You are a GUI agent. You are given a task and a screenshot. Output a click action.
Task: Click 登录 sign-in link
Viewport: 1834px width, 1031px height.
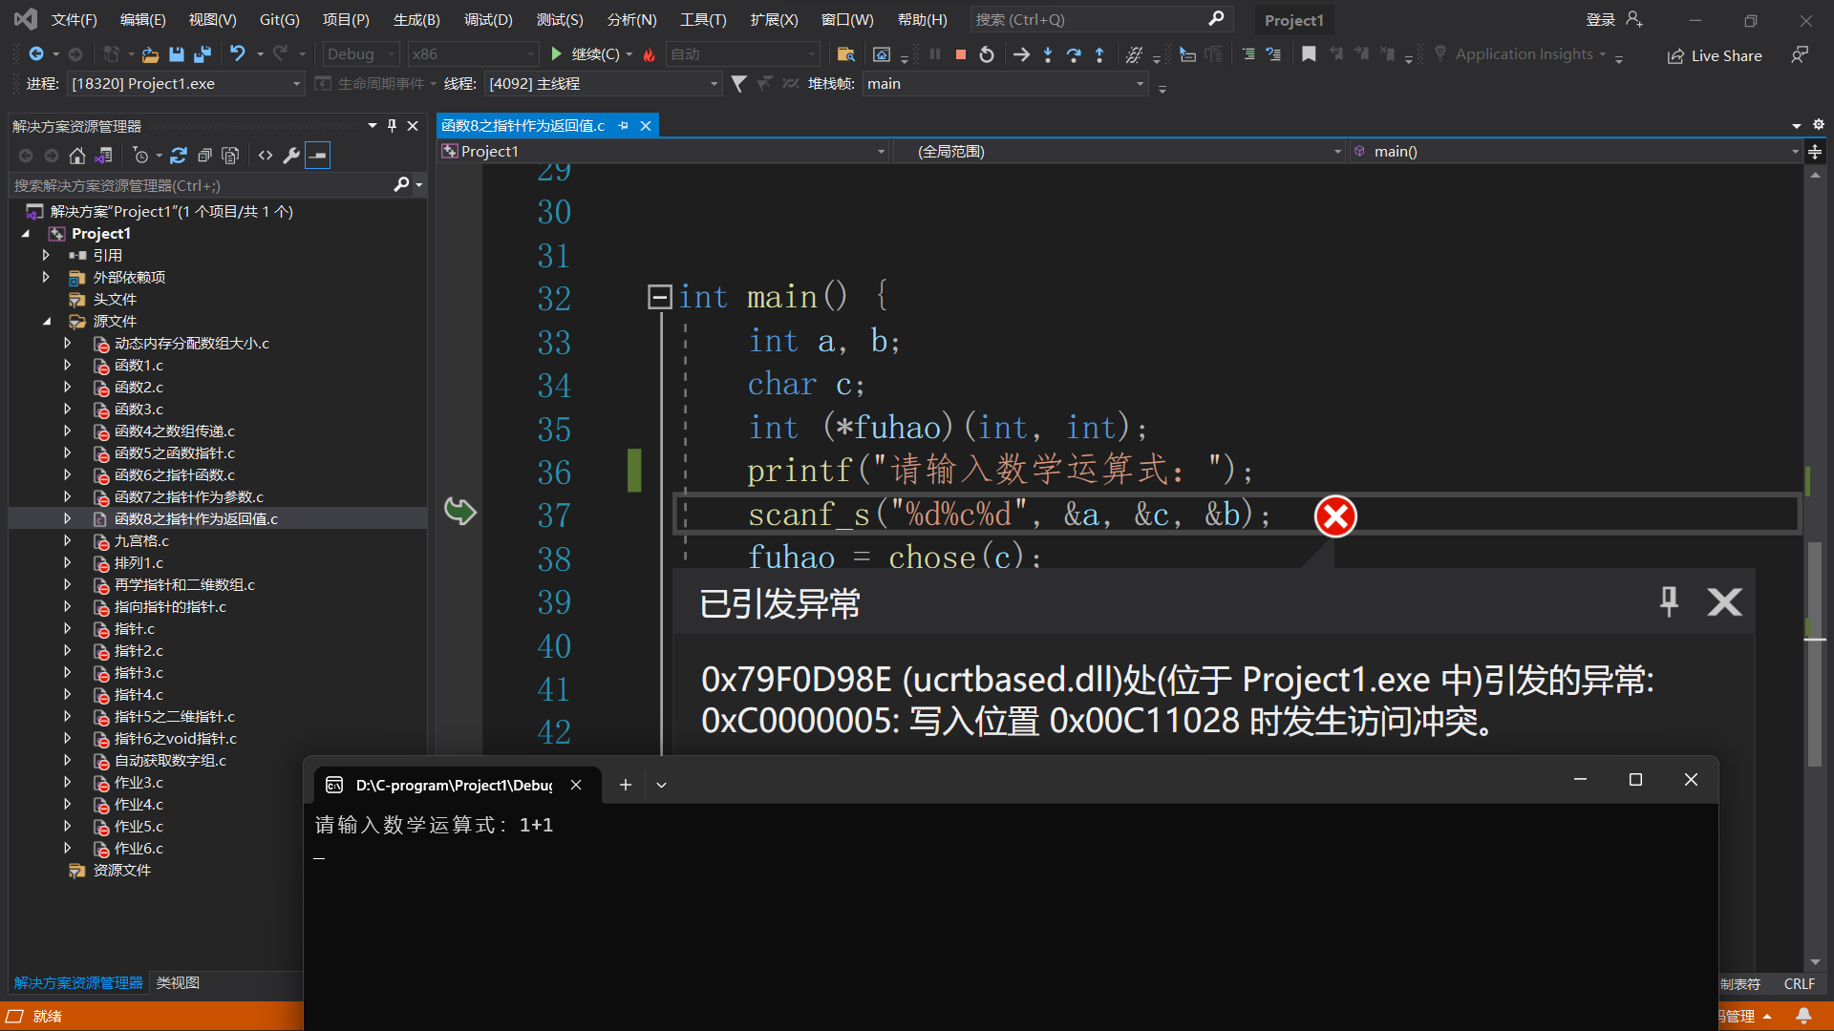click(x=1601, y=19)
